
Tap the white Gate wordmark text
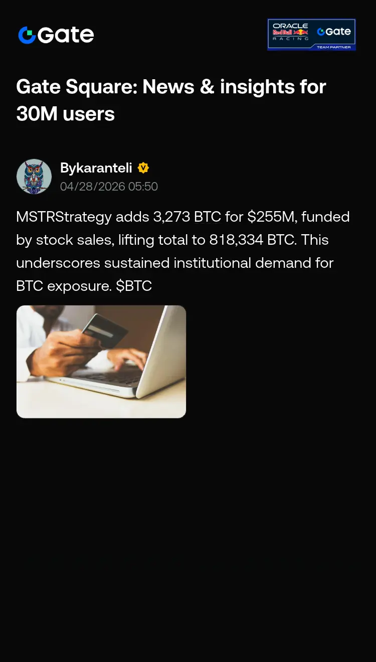point(66,35)
